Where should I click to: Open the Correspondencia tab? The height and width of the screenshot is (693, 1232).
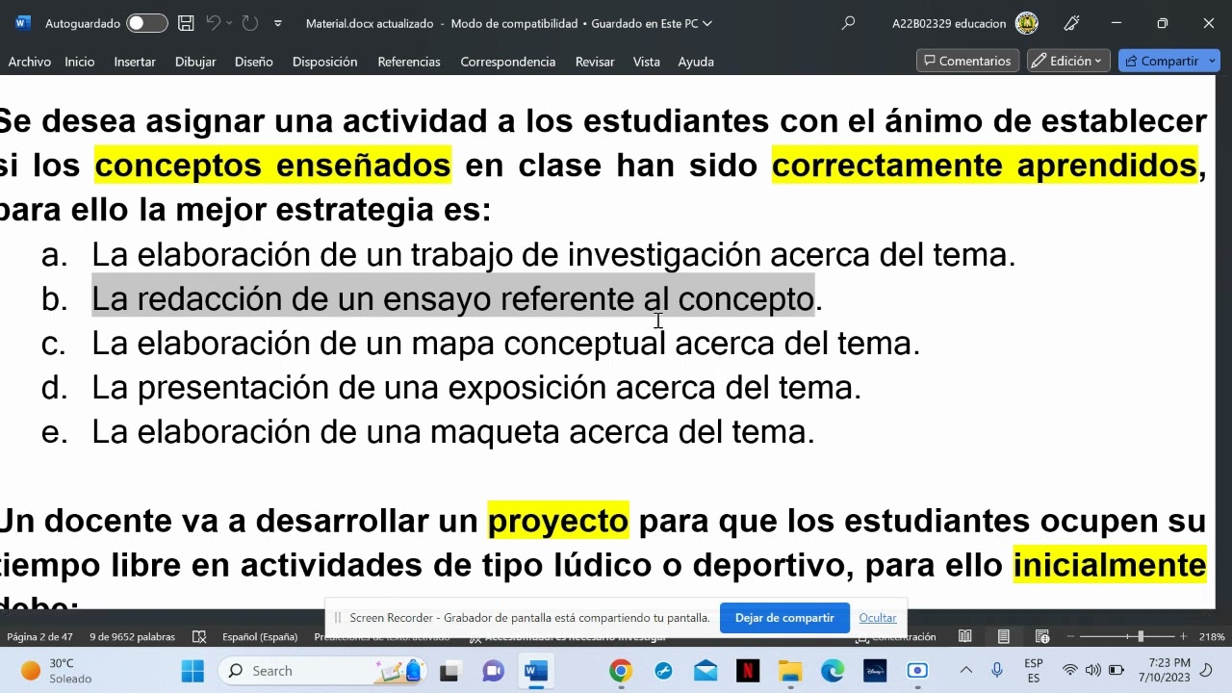point(508,62)
